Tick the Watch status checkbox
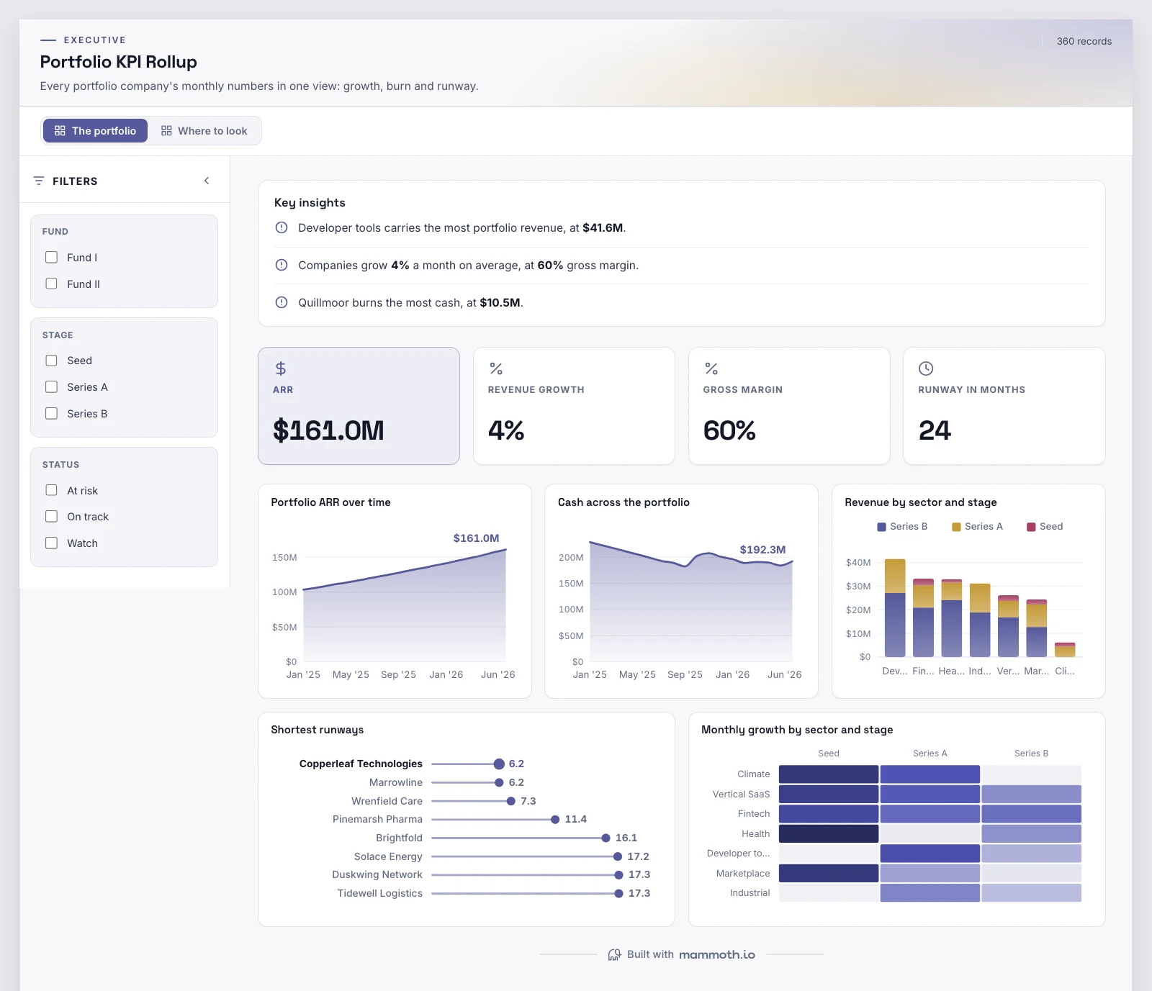 (51, 543)
